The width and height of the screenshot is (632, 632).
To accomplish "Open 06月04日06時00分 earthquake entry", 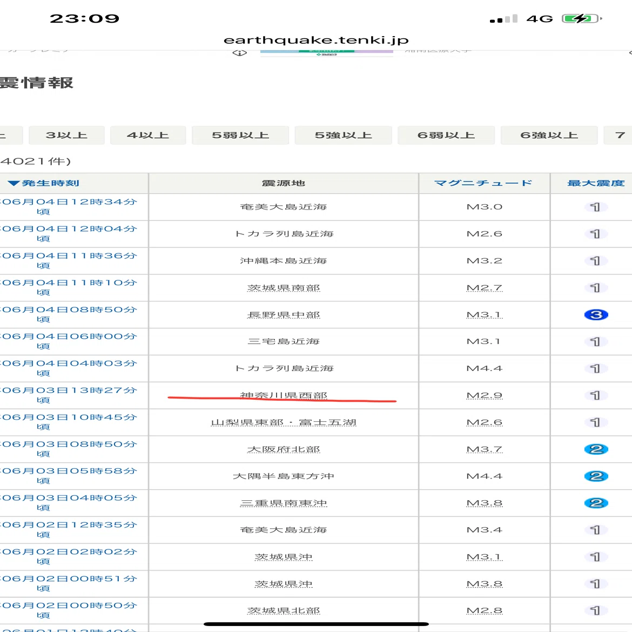I will click(x=69, y=341).
